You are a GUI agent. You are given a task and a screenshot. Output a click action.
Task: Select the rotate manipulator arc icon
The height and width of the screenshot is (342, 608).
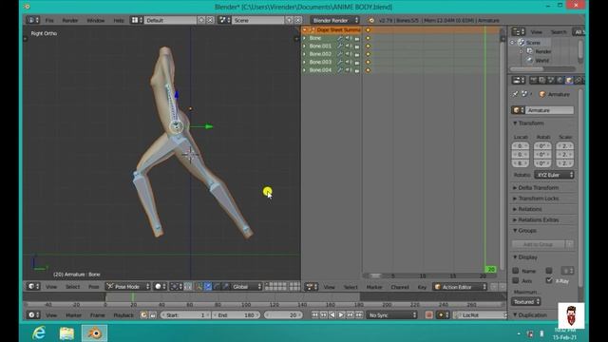point(217,287)
